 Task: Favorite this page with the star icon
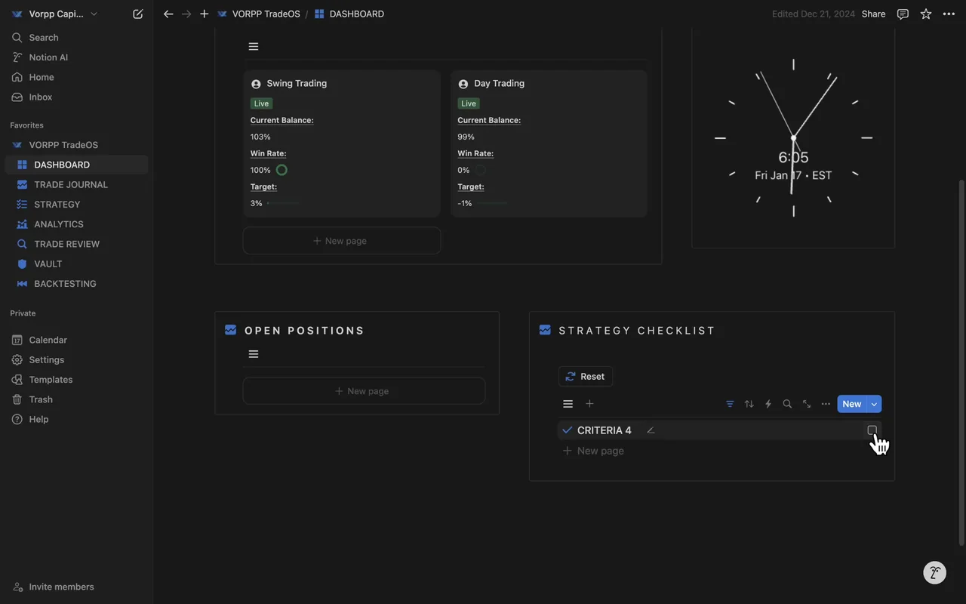pyautogui.click(x=926, y=14)
